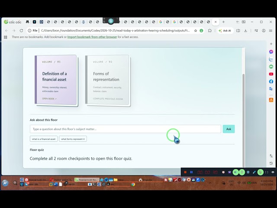Click the address bar file path
The height and width of the screenshot is (208, 277).
coord(115,30)
